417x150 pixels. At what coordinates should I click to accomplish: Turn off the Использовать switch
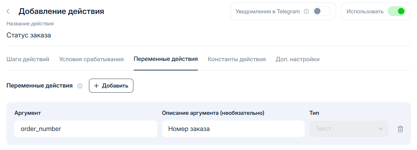[397, 11]
